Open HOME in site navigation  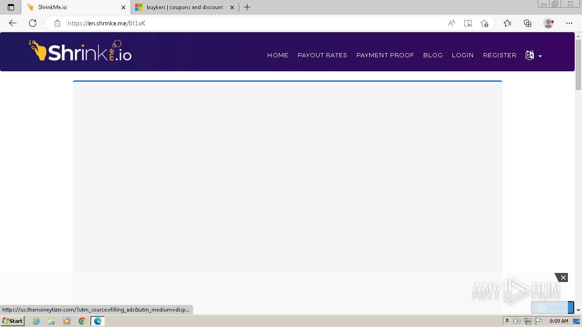278,55
